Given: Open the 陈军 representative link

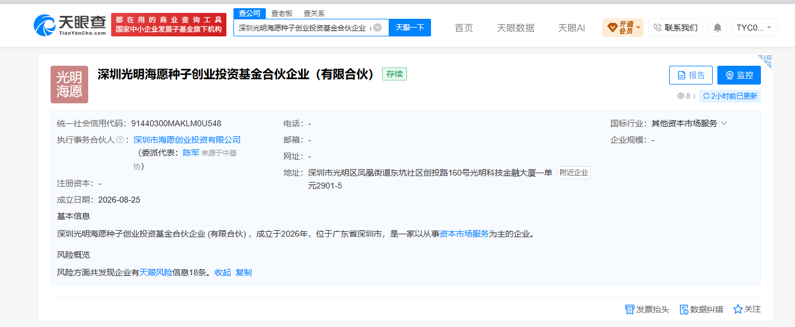Looking at the screenshot, I should point(191,153).
